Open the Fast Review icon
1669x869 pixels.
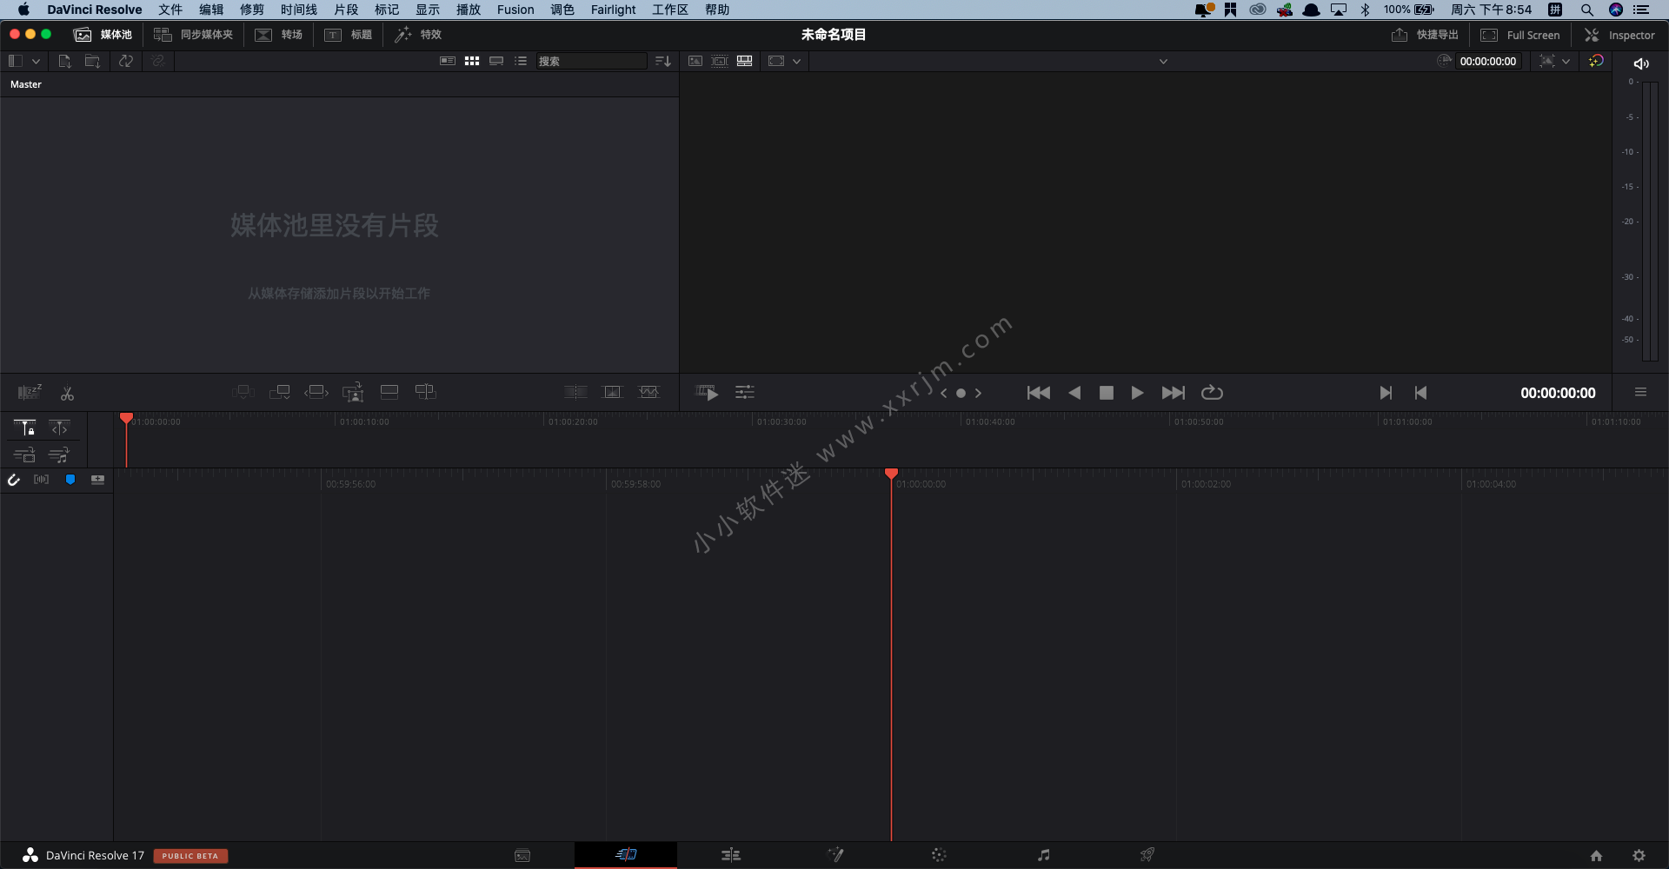click(708, 393)
